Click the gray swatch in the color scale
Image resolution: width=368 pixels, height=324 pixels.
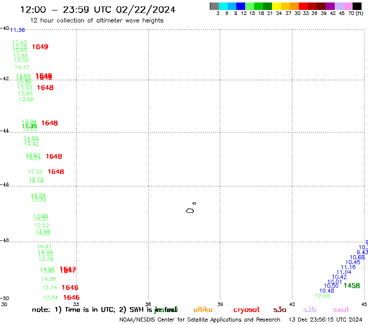(x=214, y=6)
